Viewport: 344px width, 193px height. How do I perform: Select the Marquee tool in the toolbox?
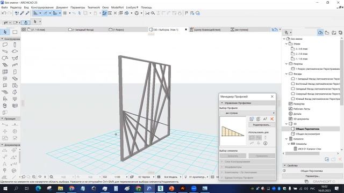click(15, 32)
